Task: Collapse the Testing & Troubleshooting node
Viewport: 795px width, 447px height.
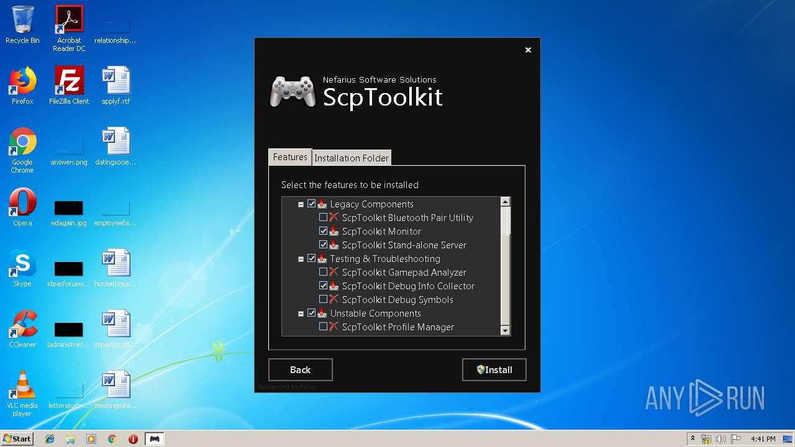Action: pos(301,259)
